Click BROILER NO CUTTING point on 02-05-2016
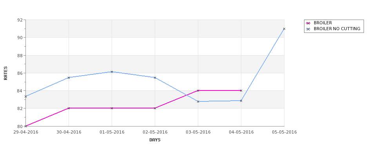 [155, 78]
